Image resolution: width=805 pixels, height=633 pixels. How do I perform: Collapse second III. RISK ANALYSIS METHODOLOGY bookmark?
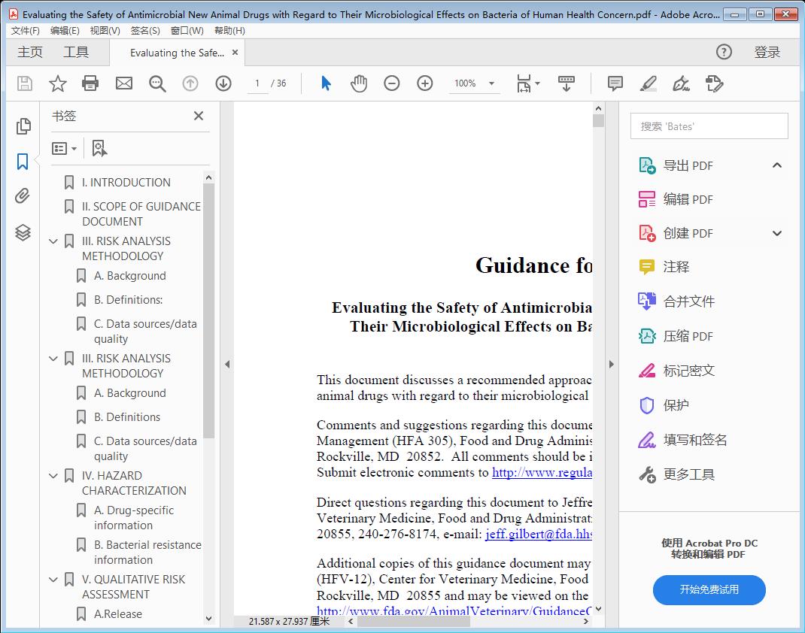point(53,359)
